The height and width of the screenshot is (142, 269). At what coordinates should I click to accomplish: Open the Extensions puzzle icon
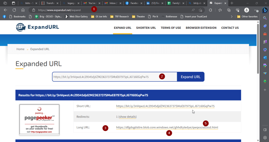point(210,10)
